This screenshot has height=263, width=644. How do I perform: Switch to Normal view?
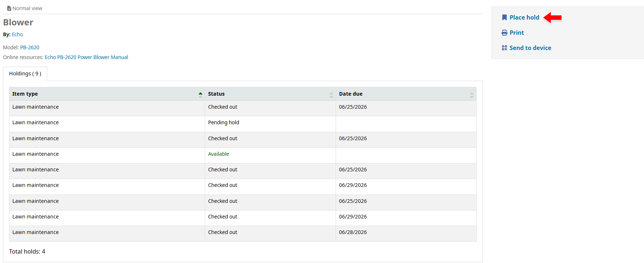click(27, 8)
